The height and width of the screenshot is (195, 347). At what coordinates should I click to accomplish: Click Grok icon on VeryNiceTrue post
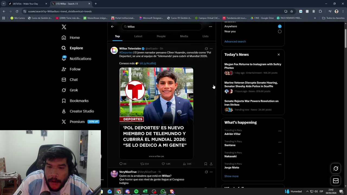(206, 172)
